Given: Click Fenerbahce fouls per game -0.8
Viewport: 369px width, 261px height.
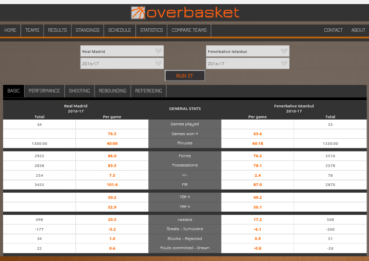Looking at the screenshot, I should 258,248.
